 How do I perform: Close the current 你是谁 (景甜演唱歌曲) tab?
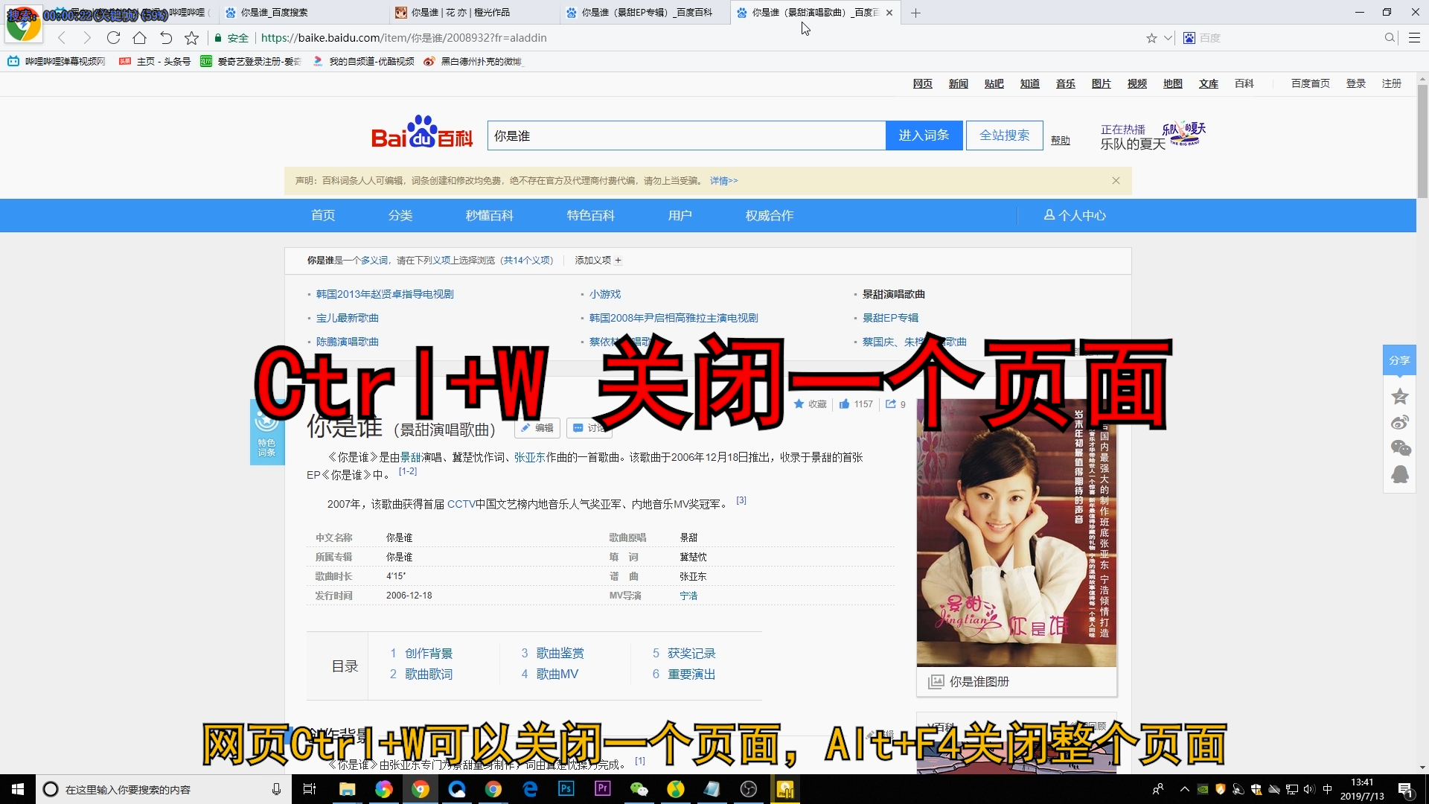pos(889,13)
